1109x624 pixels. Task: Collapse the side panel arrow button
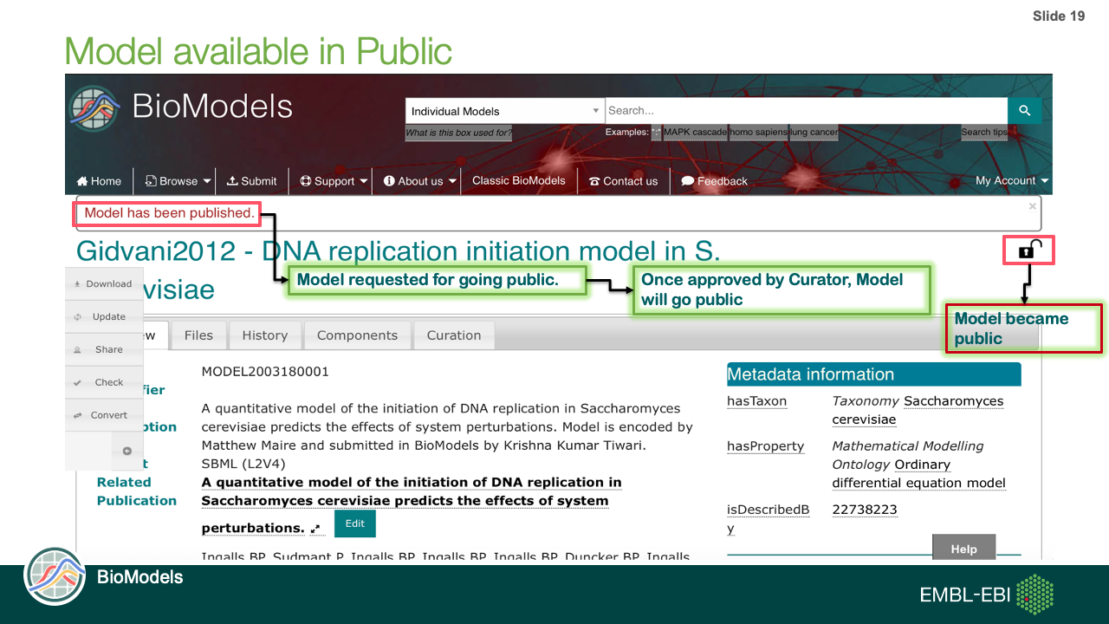click(x=126, y=451)
